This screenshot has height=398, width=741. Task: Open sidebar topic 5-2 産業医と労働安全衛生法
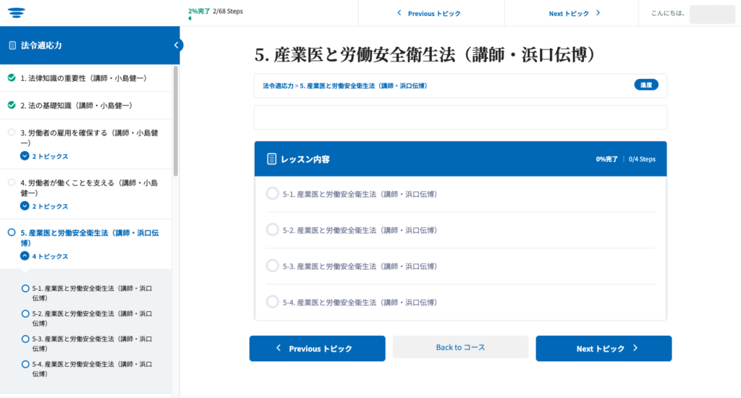[x=91, y=318]
